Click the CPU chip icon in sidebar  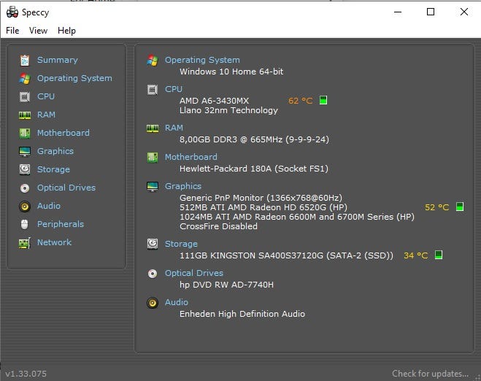point(25,96)
